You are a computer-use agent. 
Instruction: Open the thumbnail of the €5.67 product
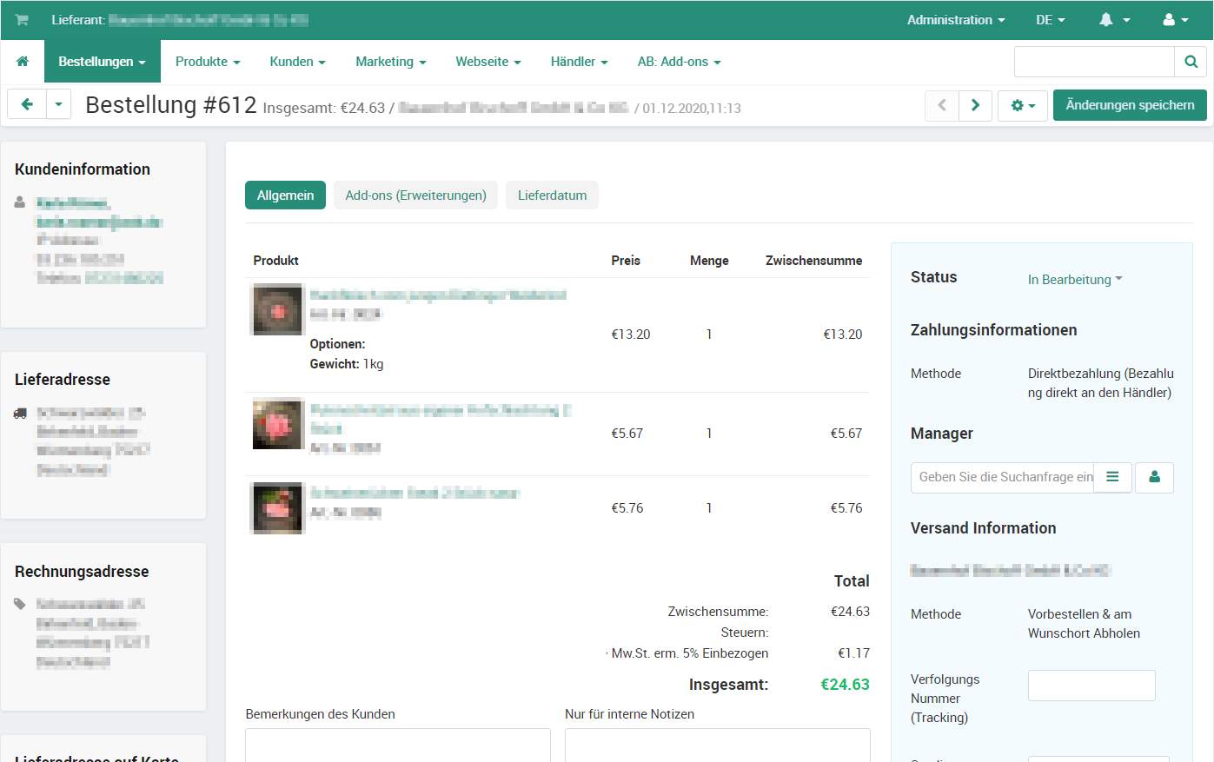(278, 424)
